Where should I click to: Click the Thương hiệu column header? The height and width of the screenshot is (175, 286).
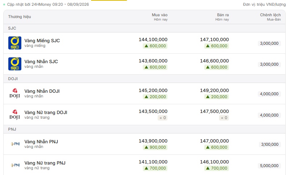(x=20, y=17)
